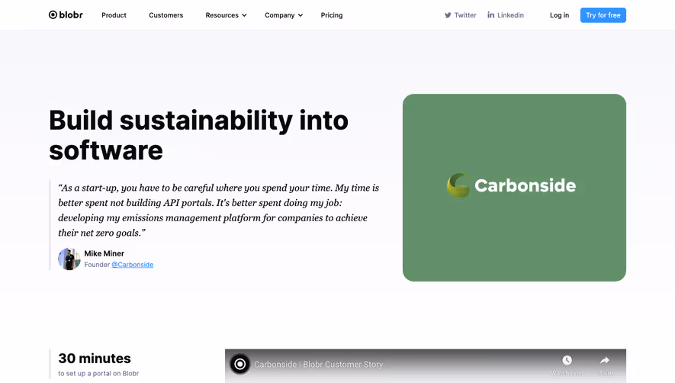Expand the Company dropdown
The height and width of the screenshot is (383, 675).
(284, 15)
